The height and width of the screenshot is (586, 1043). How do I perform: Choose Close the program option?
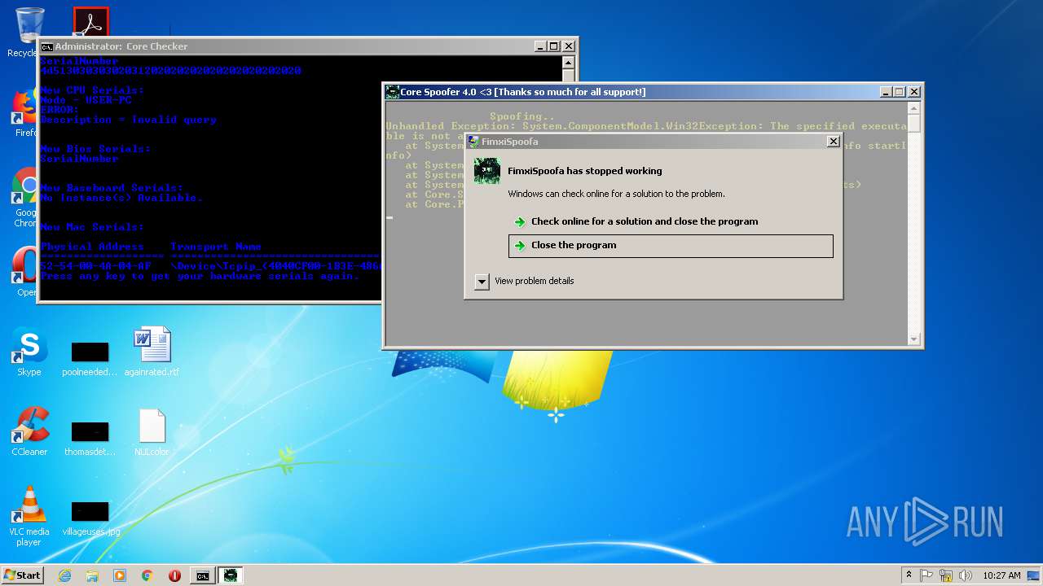pos(671,246)
